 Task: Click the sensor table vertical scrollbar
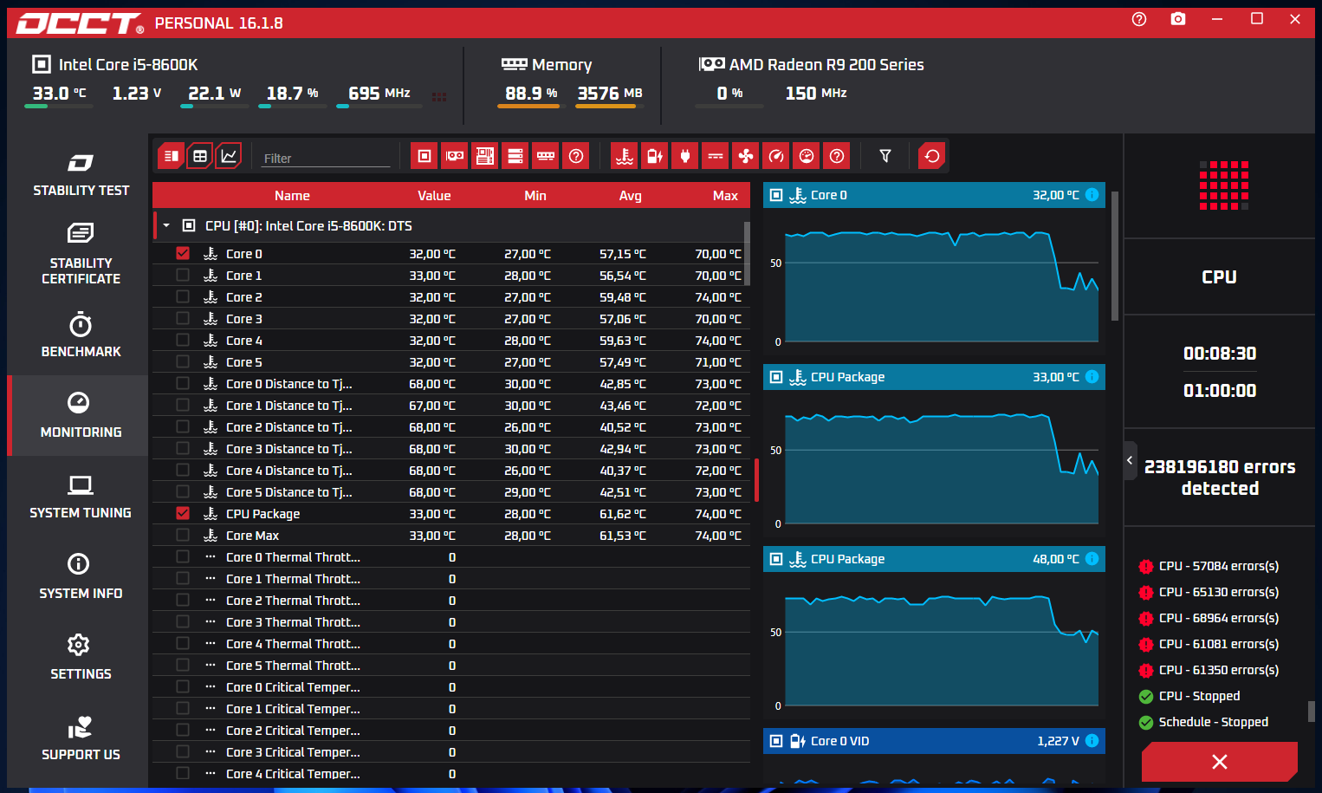pyautogui.click(x=747, y=255)
